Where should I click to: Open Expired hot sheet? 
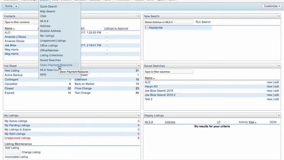pyautogui.click(x=9, y=93)
